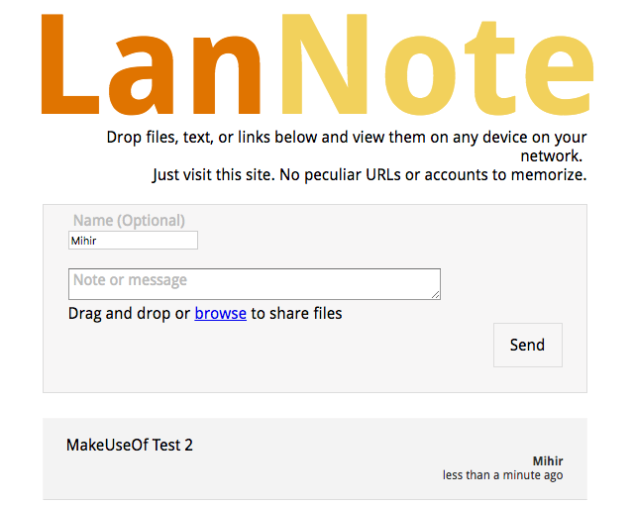
Task: Open the browse link to share files
Action: point(220,314)
